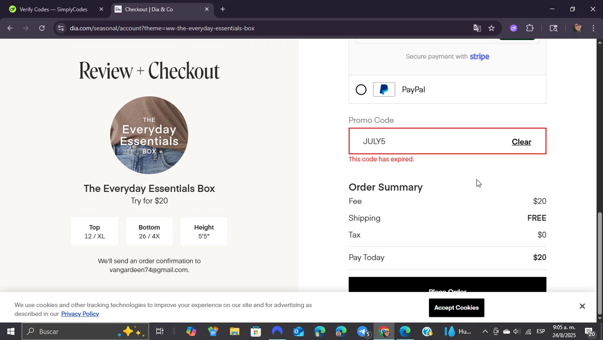Bookmark this page with the star icon
This screenshot has height=340, width=603.
point(491,28)
